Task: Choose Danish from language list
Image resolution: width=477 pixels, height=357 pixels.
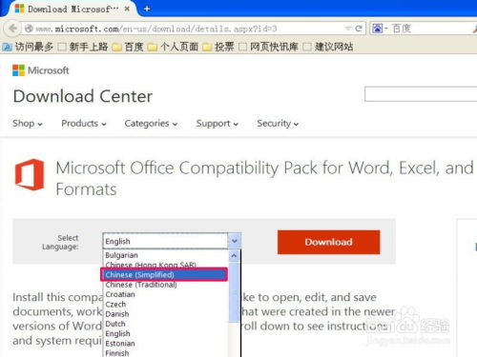Action: [x=165, y=314]
